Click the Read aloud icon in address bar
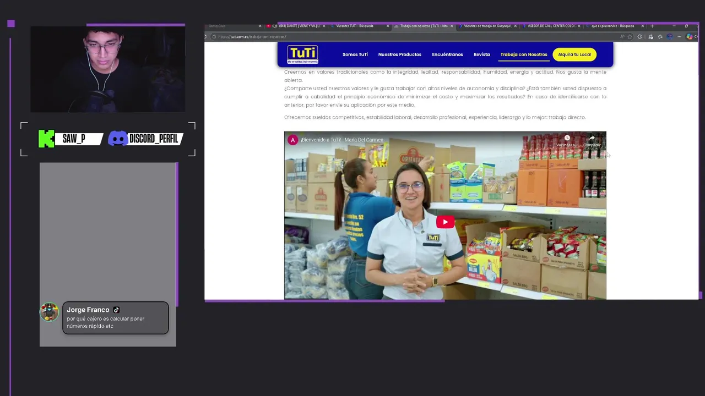 click(622, 37)
